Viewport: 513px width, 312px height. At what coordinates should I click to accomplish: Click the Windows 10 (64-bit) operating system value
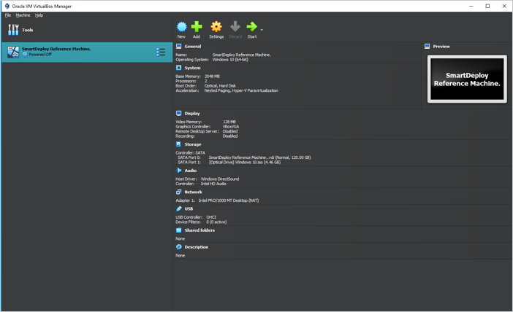point(230,60)
